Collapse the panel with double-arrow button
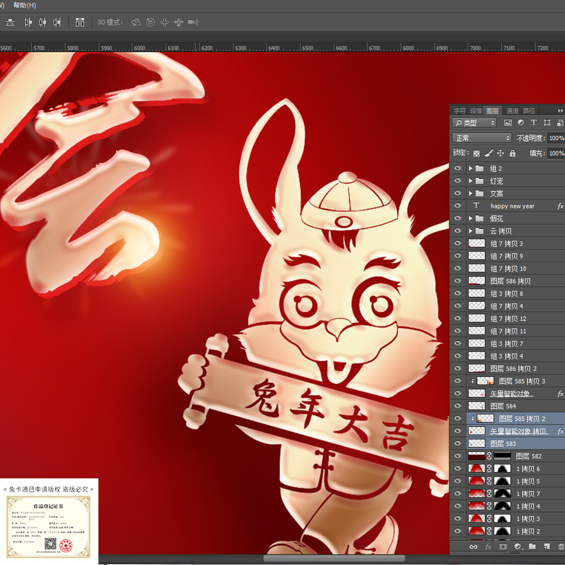 [560, 110]
